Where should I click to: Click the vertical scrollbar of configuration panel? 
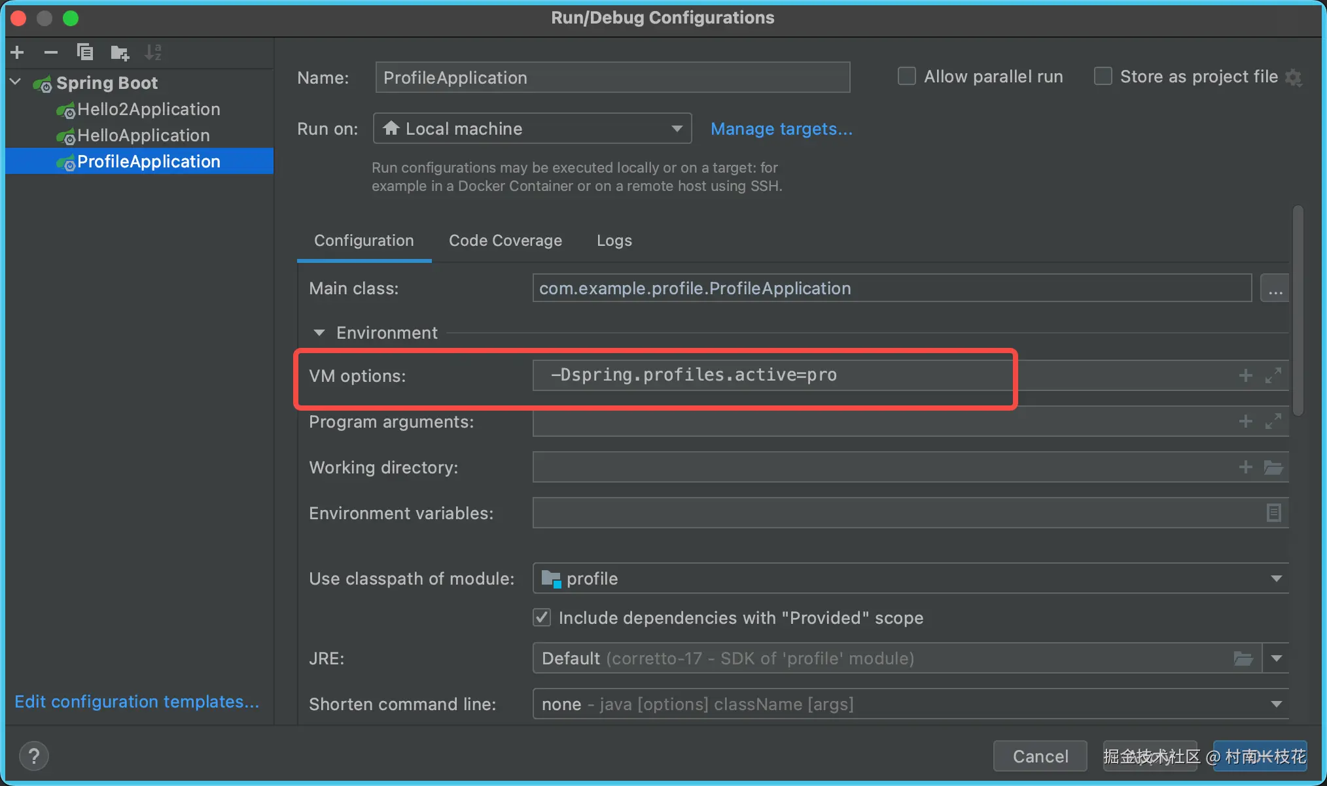(x=1298, y=311)
